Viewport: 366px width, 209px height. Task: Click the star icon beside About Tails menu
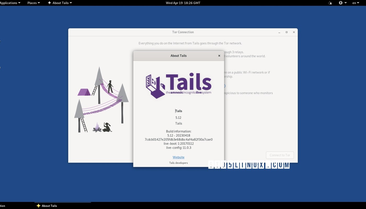tap(49, 3)
